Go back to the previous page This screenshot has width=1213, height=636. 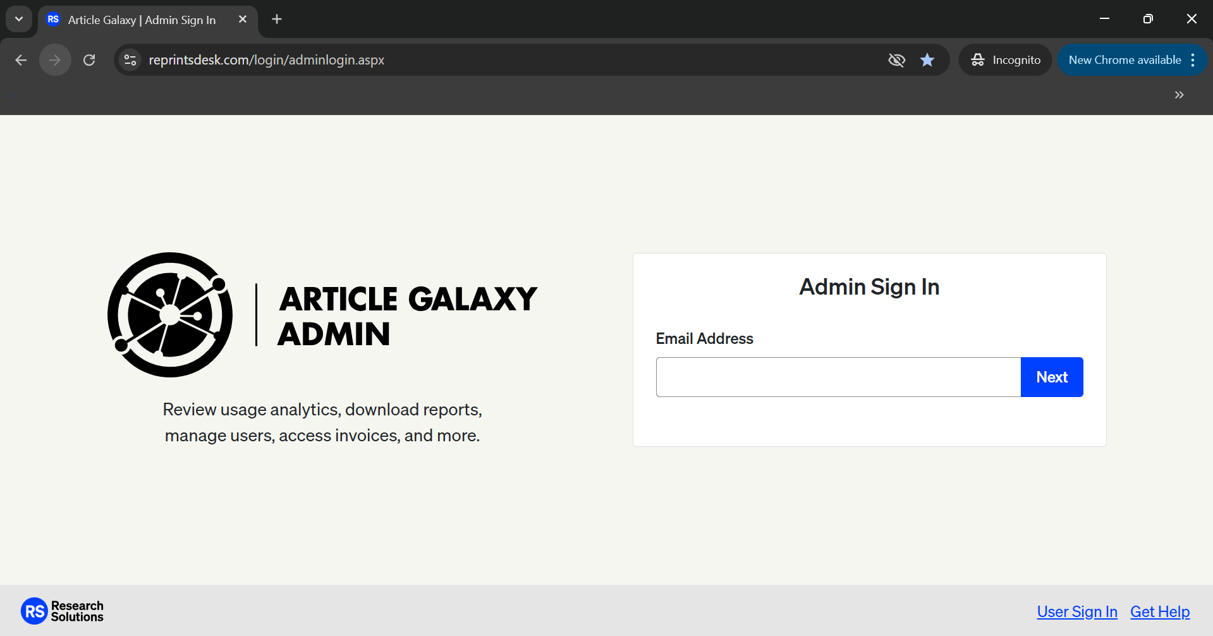[21, 59]
